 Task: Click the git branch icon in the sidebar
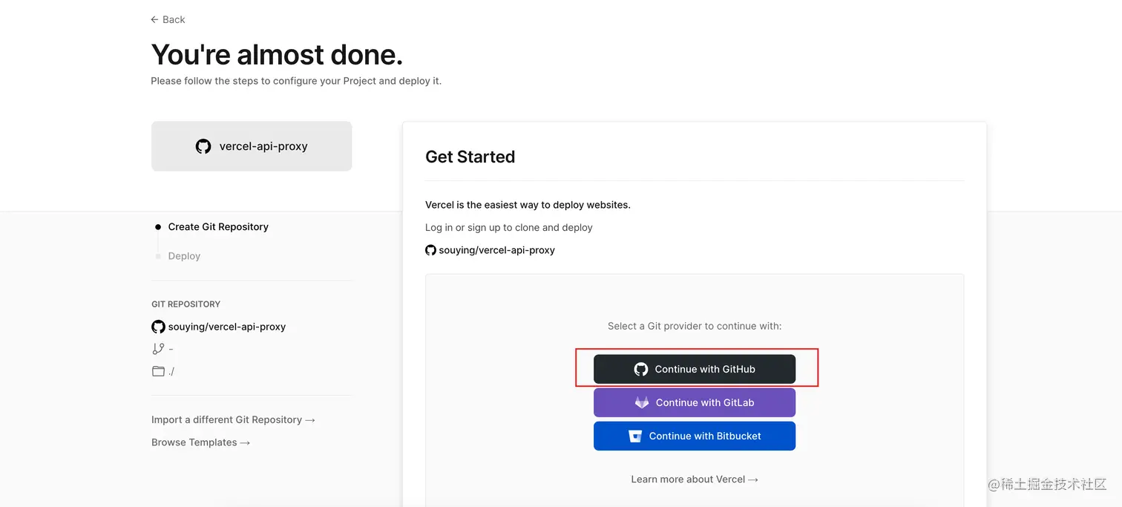coord(158,349)
